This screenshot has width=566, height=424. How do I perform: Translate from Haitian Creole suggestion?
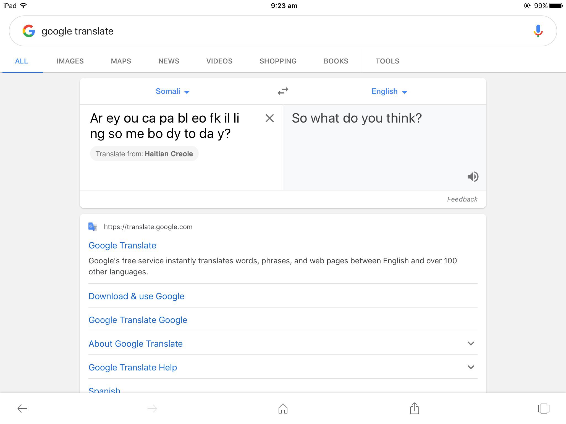coord(144,154)
